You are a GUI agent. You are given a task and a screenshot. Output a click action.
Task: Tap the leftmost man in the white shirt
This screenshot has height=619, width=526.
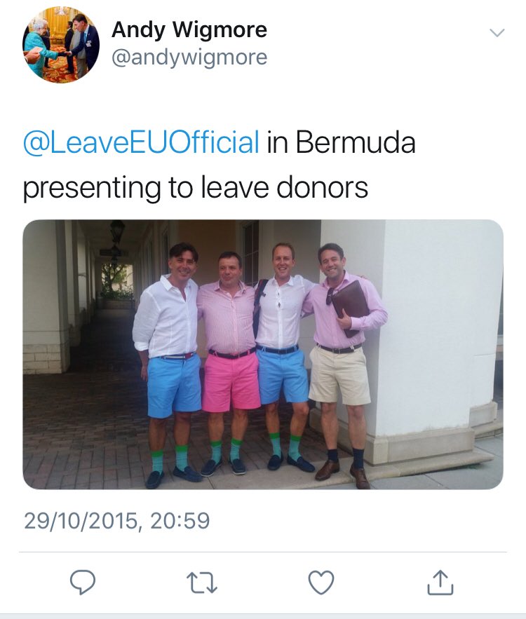click(168, 363)
